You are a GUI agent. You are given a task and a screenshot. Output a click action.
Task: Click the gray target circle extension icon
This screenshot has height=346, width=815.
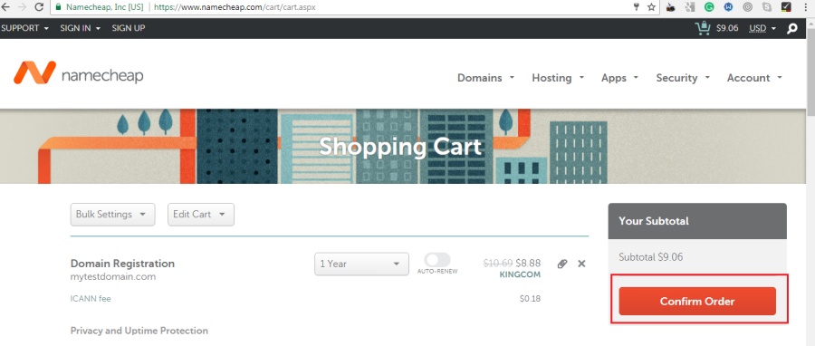(747, 7)
